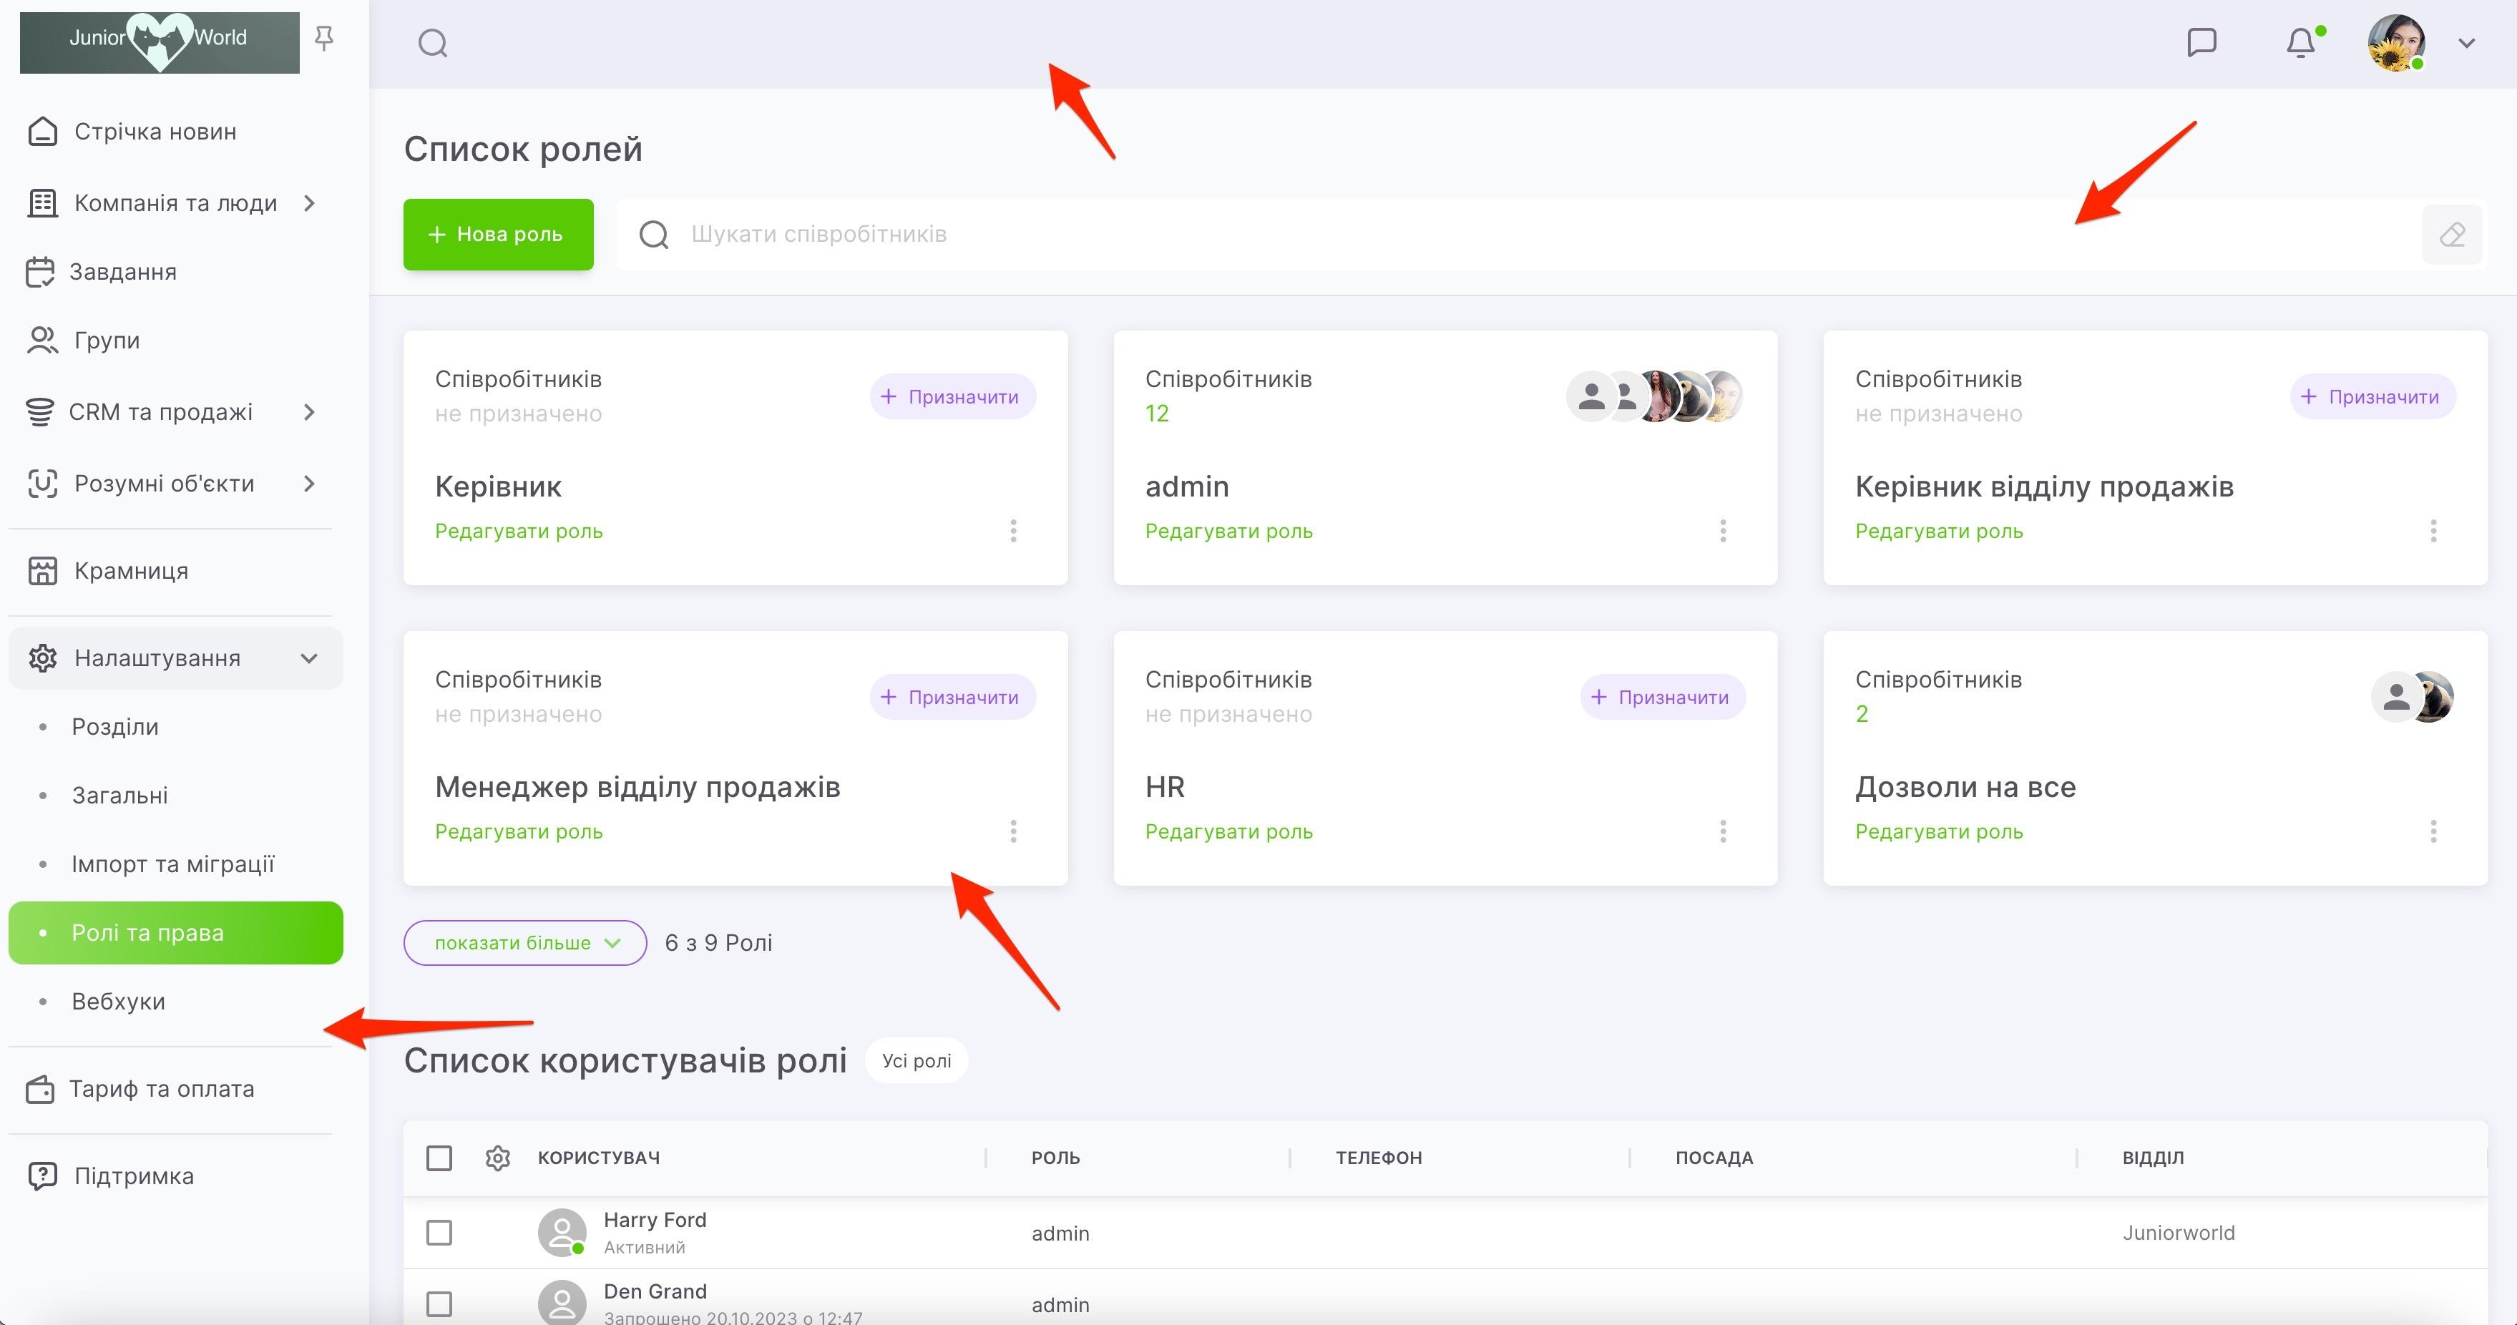Open the chat messages icon
The width and height of the screenshot is (2517, 1325).
[x=2201, y=43]
